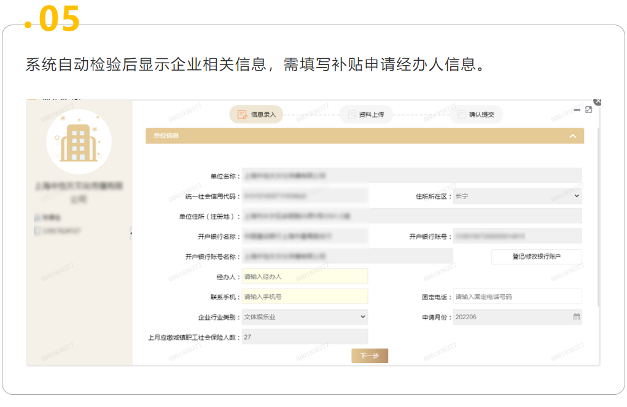
Task: Click the 资料上传 step icon
Action: [x=352, y=114]
